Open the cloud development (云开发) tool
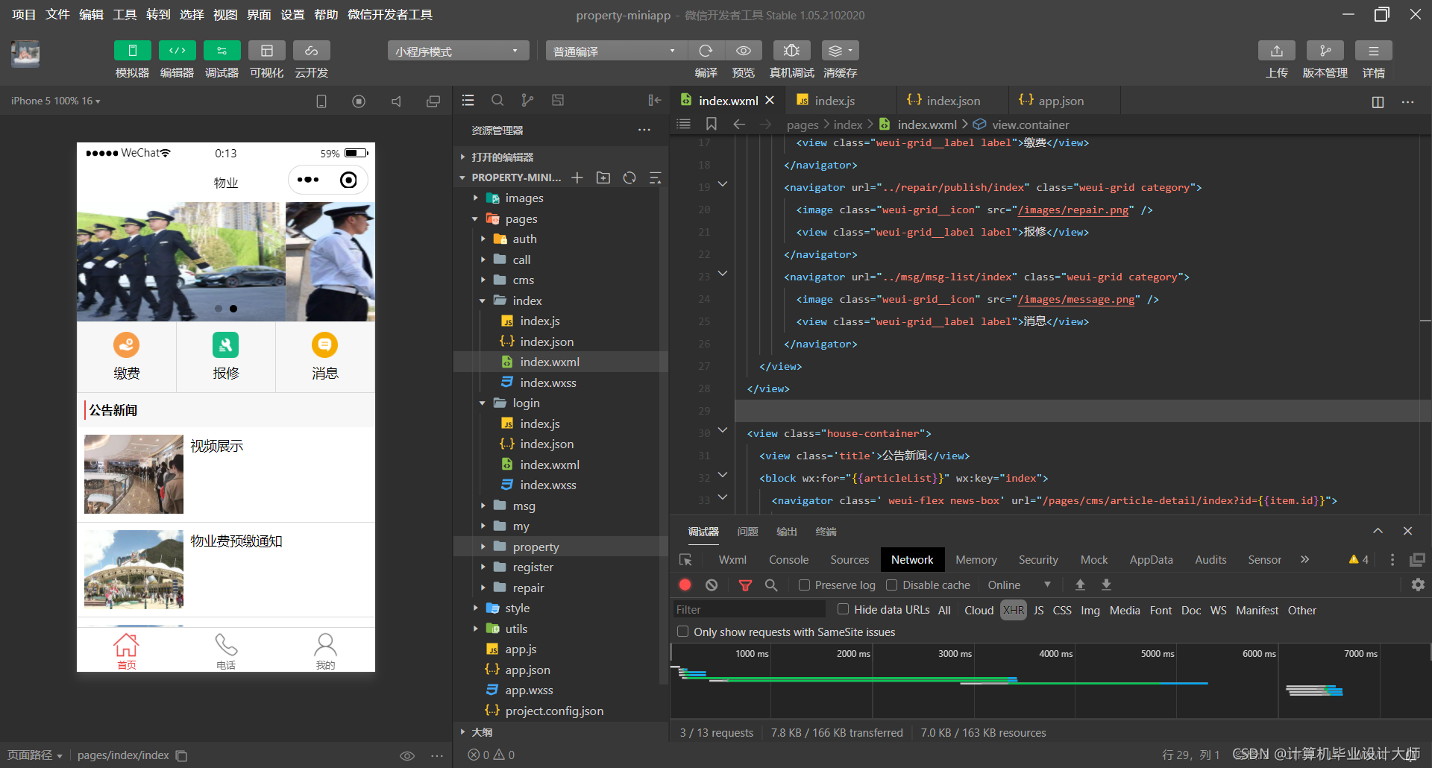The width and height of the screenshot is (1432, 768). (311, 51)
